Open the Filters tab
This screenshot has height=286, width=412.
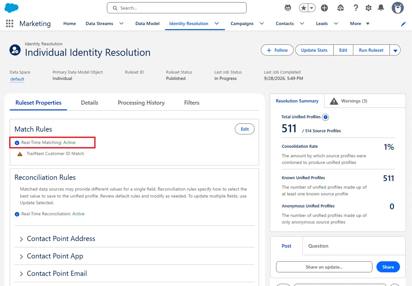pyautogui.click(x=192, y=103)
